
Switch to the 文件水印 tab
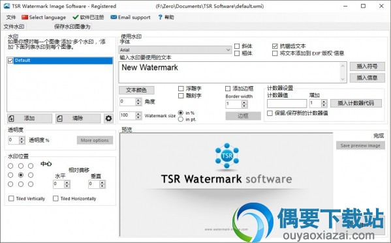click(14, 27)
